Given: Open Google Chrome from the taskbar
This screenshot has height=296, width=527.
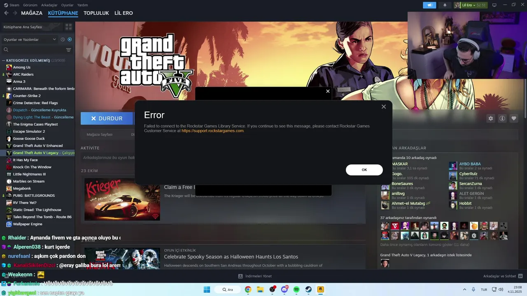Looking at the screenshot, I should click(x=248, y=289).
